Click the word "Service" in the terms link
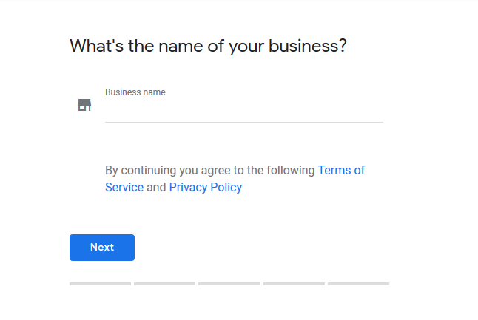 pyautogui.click(x=124, y=187)
